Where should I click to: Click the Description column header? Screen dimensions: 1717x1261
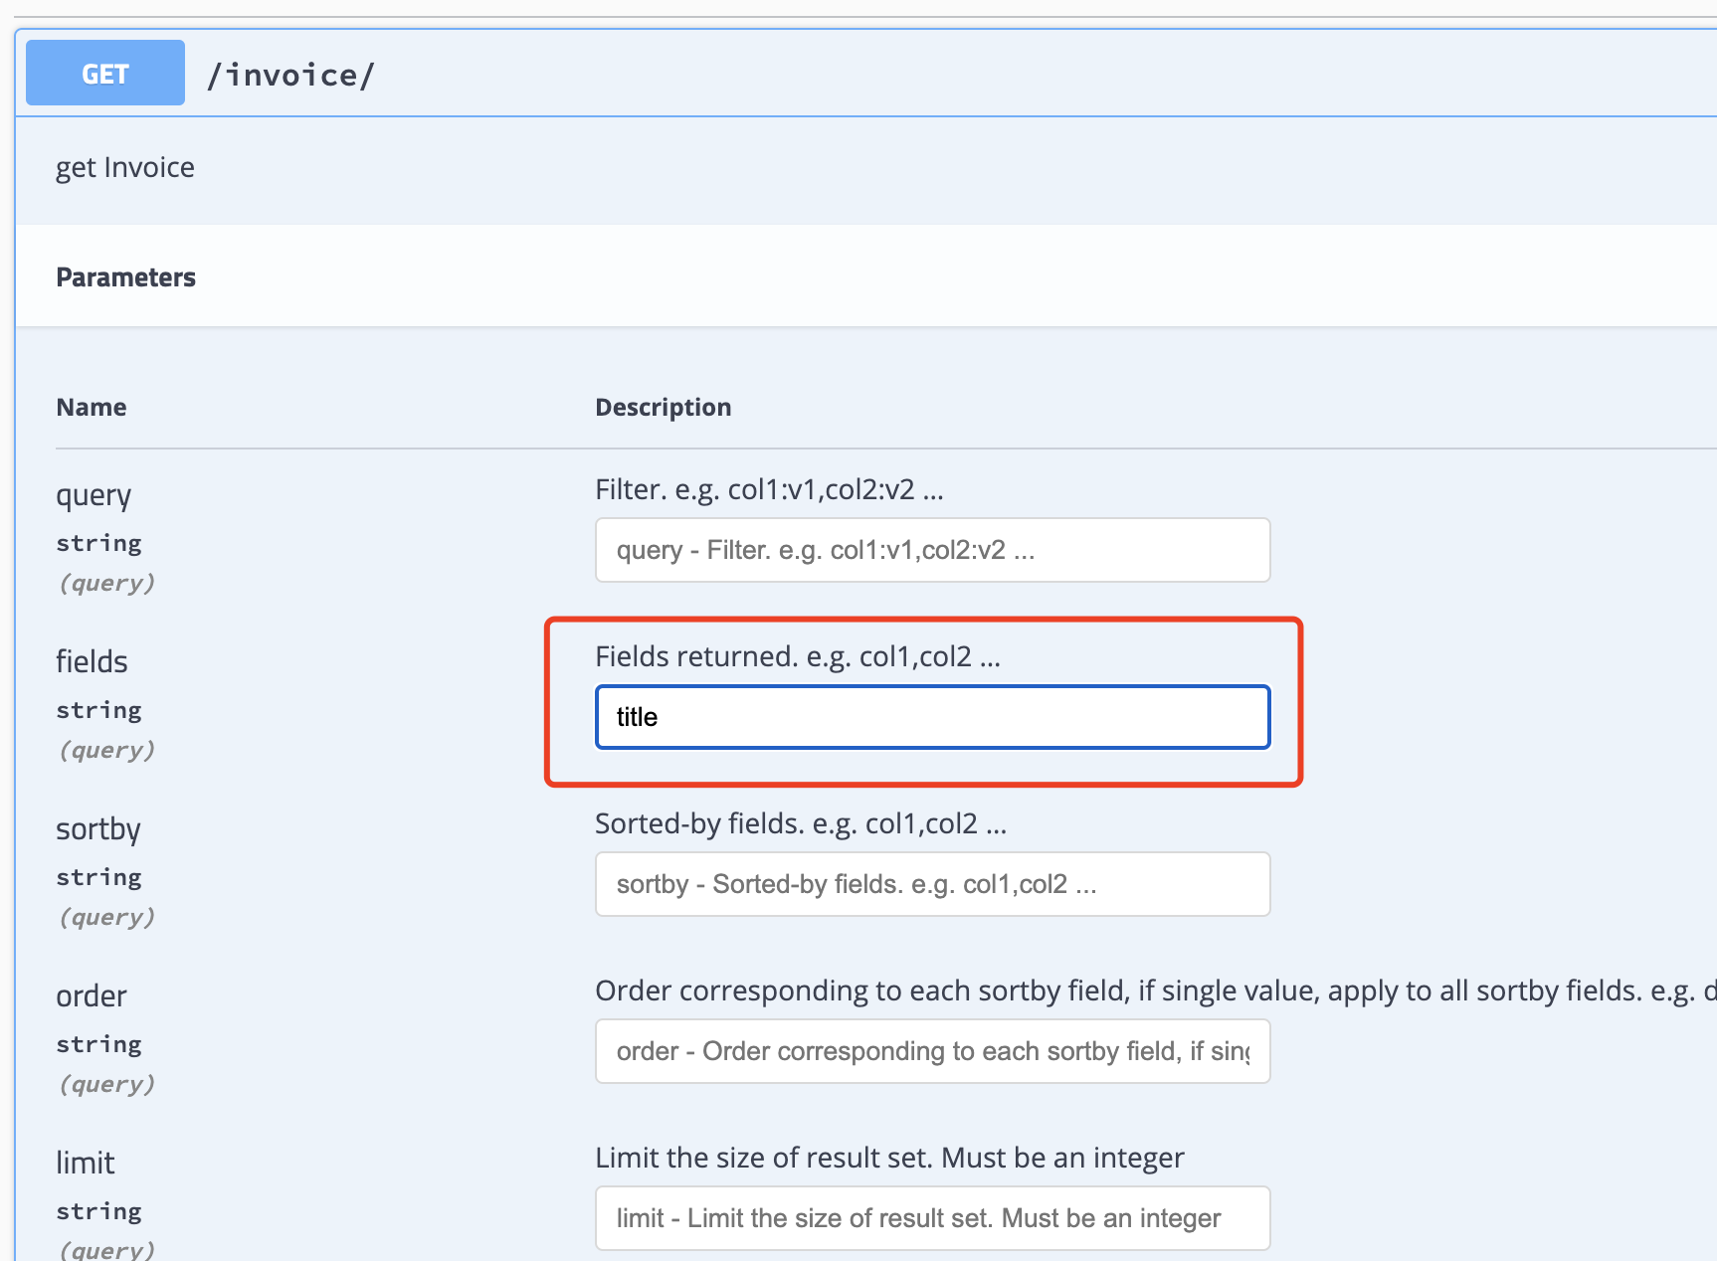(663, 407)
